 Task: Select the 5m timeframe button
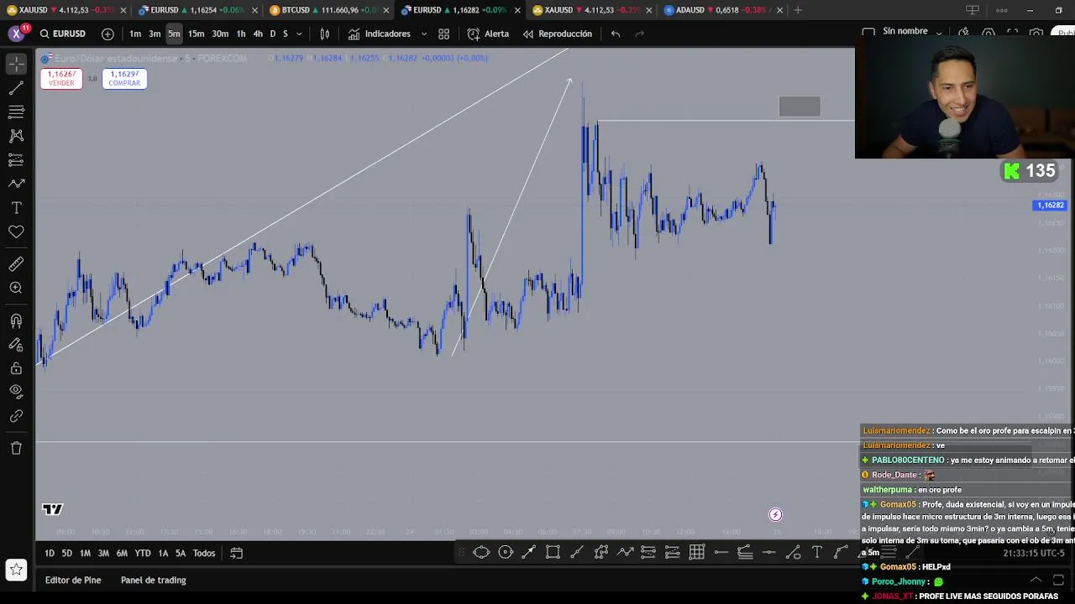tap(174, 34)
